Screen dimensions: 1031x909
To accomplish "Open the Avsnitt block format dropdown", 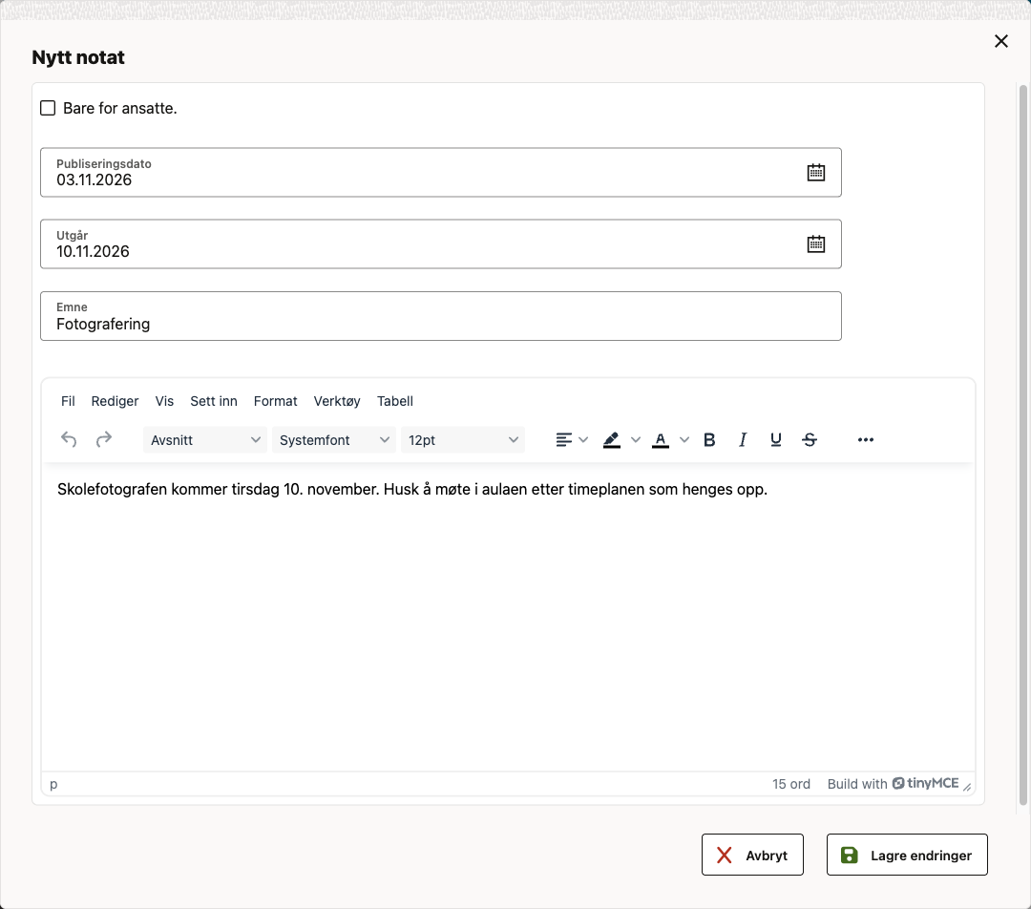I will pyautogui.click(x=205, y=440).
